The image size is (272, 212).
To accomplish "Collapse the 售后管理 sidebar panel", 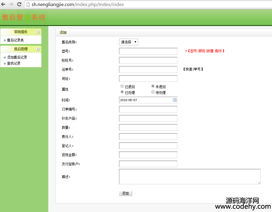I will click(x=38, y=49).
